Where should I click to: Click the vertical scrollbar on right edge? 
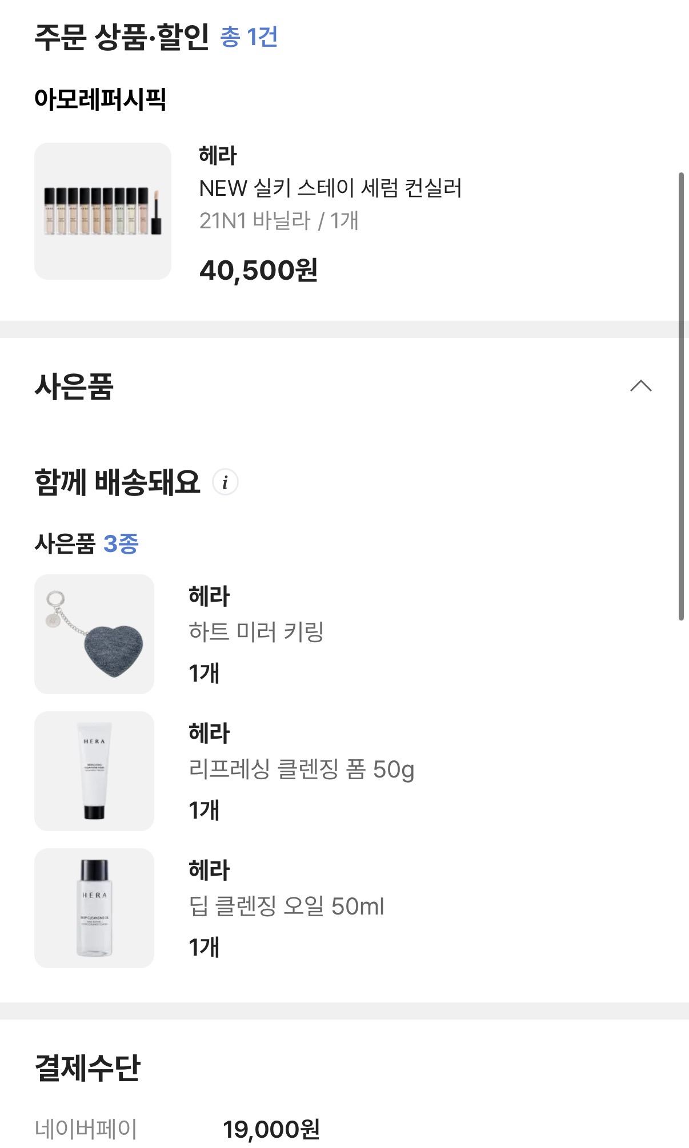[x=680, y=396]
